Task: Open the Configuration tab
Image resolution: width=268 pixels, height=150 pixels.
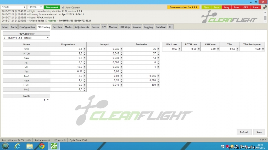Action: pyautogui.click(x=27, y=27)
